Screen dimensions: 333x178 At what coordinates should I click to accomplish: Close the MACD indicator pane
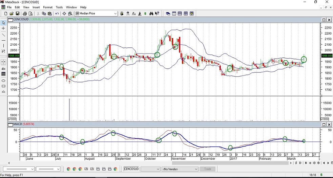pos(329,124)
